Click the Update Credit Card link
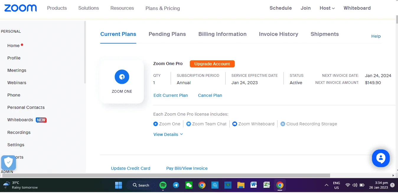The height and width of the screenshot is (193, 398). coord(131,168)
